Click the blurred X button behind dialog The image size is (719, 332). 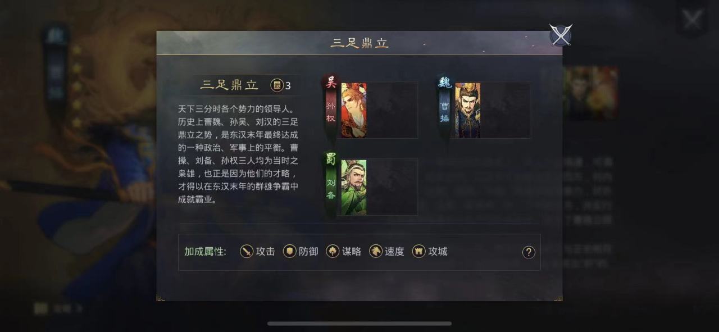[692, 20]
